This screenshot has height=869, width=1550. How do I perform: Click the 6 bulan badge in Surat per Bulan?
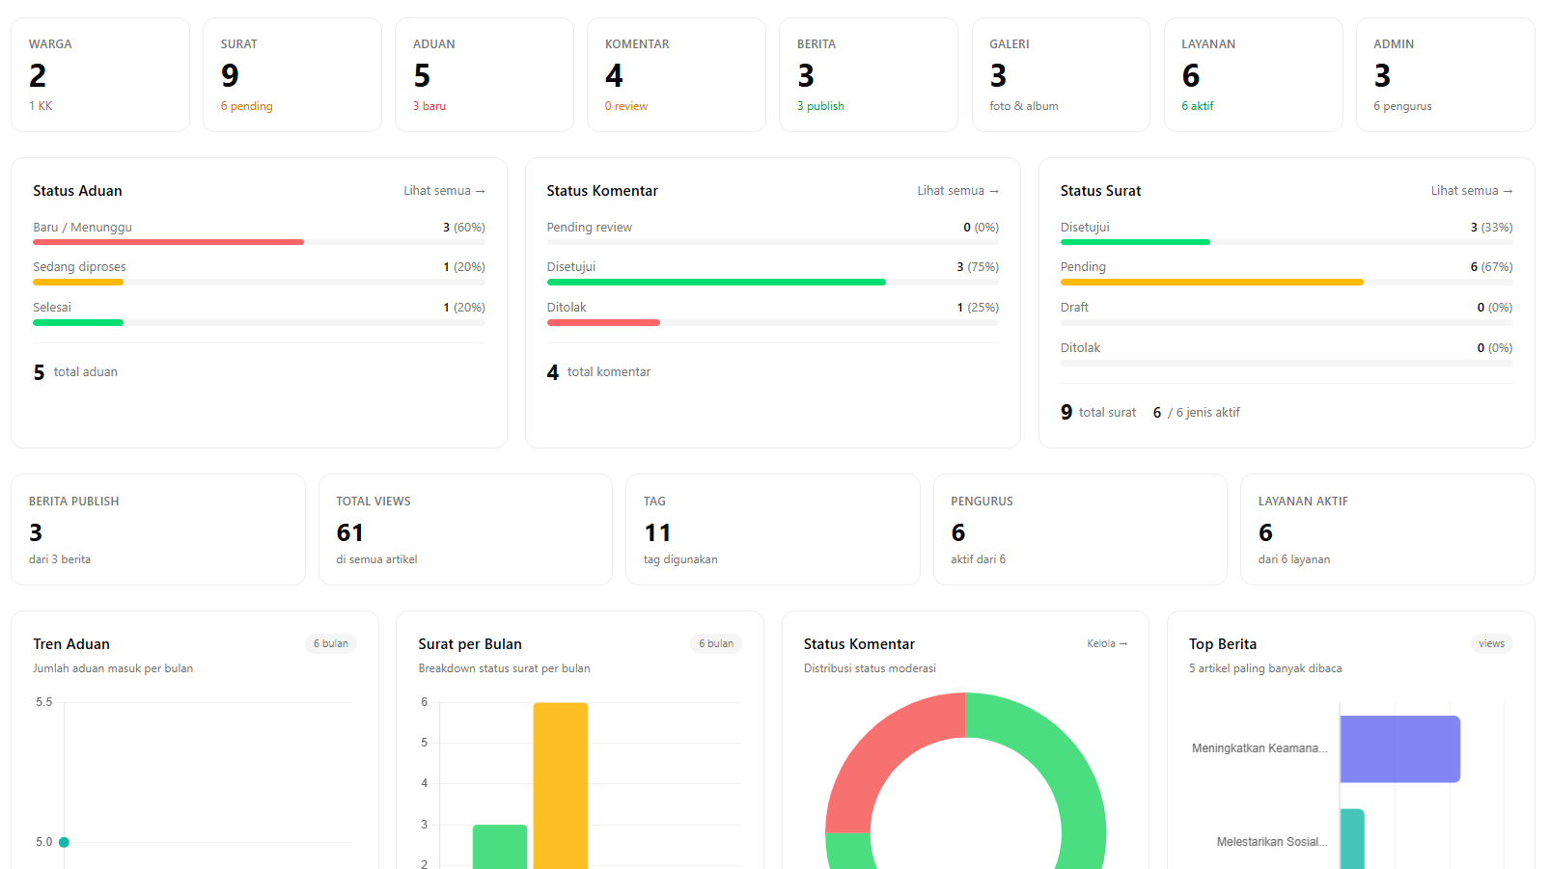pyautogui.click(x=716, y=643)
